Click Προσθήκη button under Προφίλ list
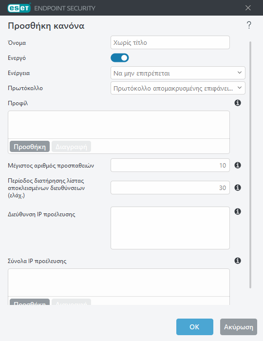The width and height of the screenshot is (263, 341). pos(30,147)
